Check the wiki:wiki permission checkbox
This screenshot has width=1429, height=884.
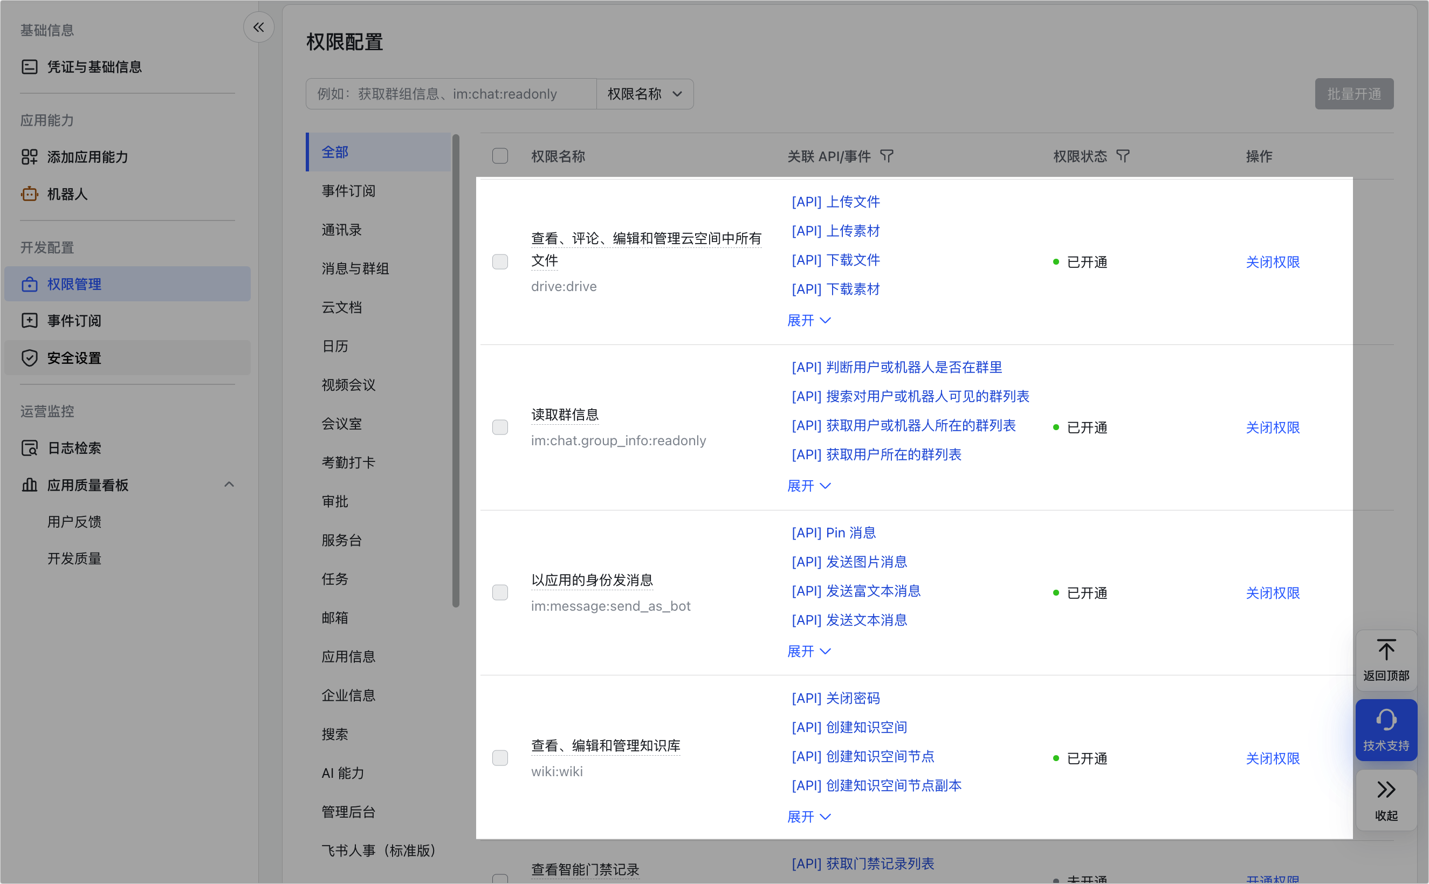tap(500, 758)
